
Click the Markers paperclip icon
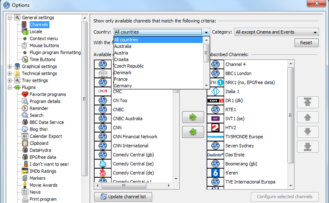25,178
